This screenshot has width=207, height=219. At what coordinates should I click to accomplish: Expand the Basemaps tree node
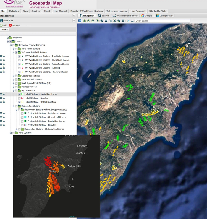8,38
